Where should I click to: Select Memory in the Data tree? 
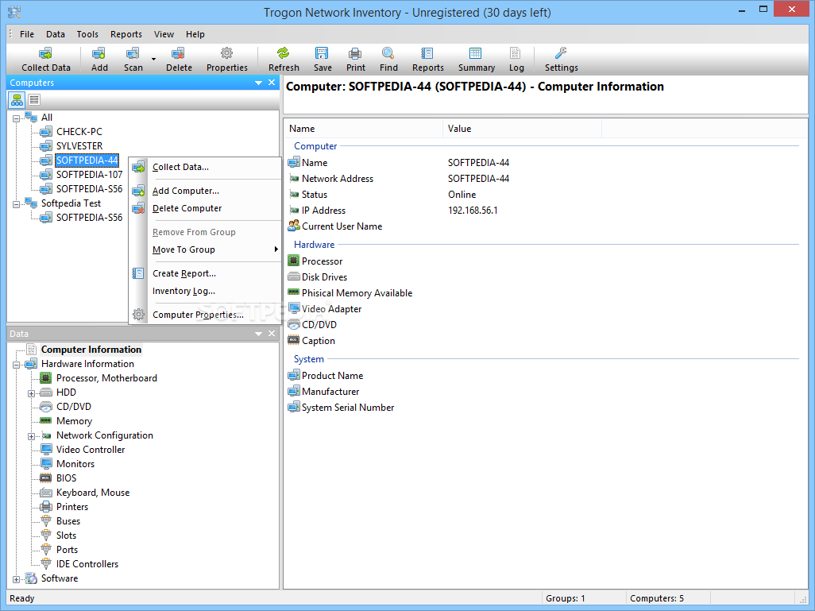(75, 421)
